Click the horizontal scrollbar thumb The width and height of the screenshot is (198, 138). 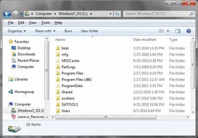106,117
